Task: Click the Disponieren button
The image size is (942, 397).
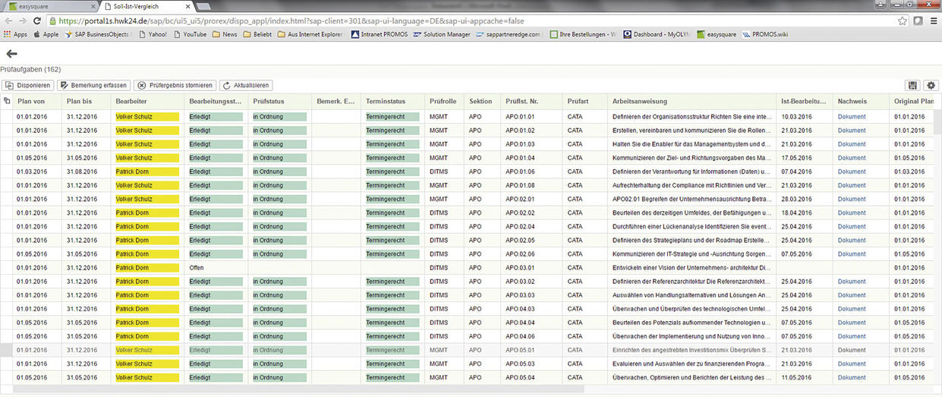Action: point(28,86)
